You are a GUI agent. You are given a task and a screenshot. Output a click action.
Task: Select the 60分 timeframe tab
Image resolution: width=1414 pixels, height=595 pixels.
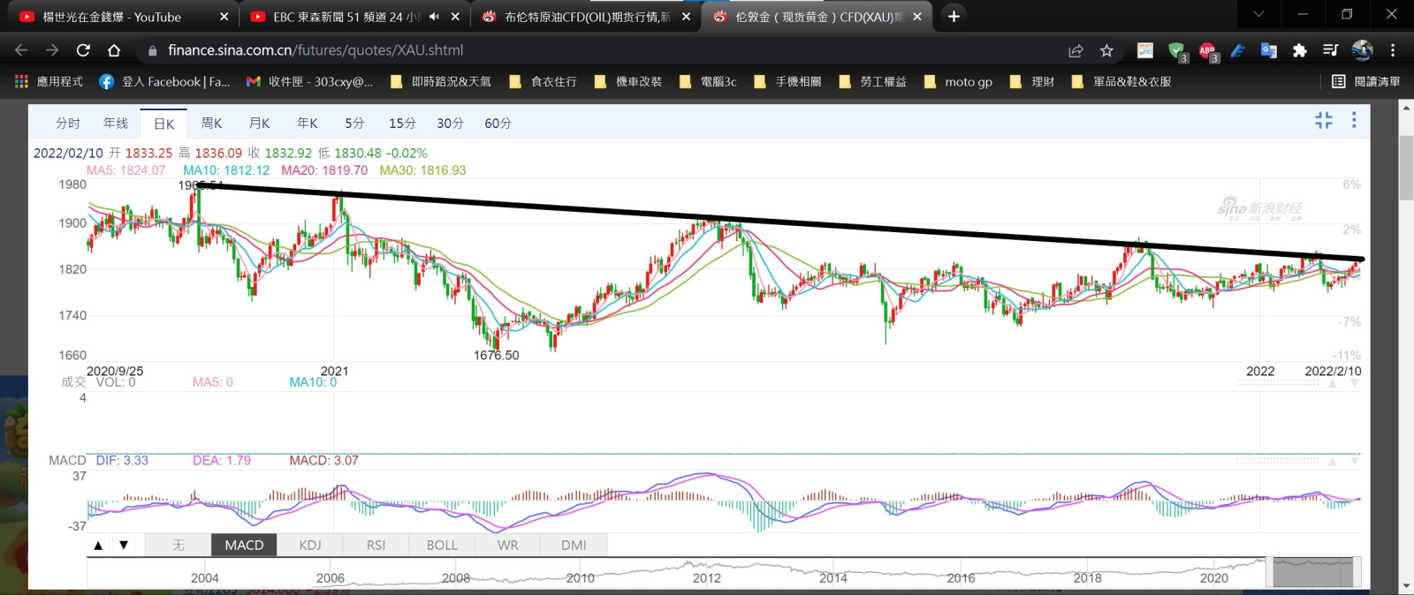click(x=498, y=124)
